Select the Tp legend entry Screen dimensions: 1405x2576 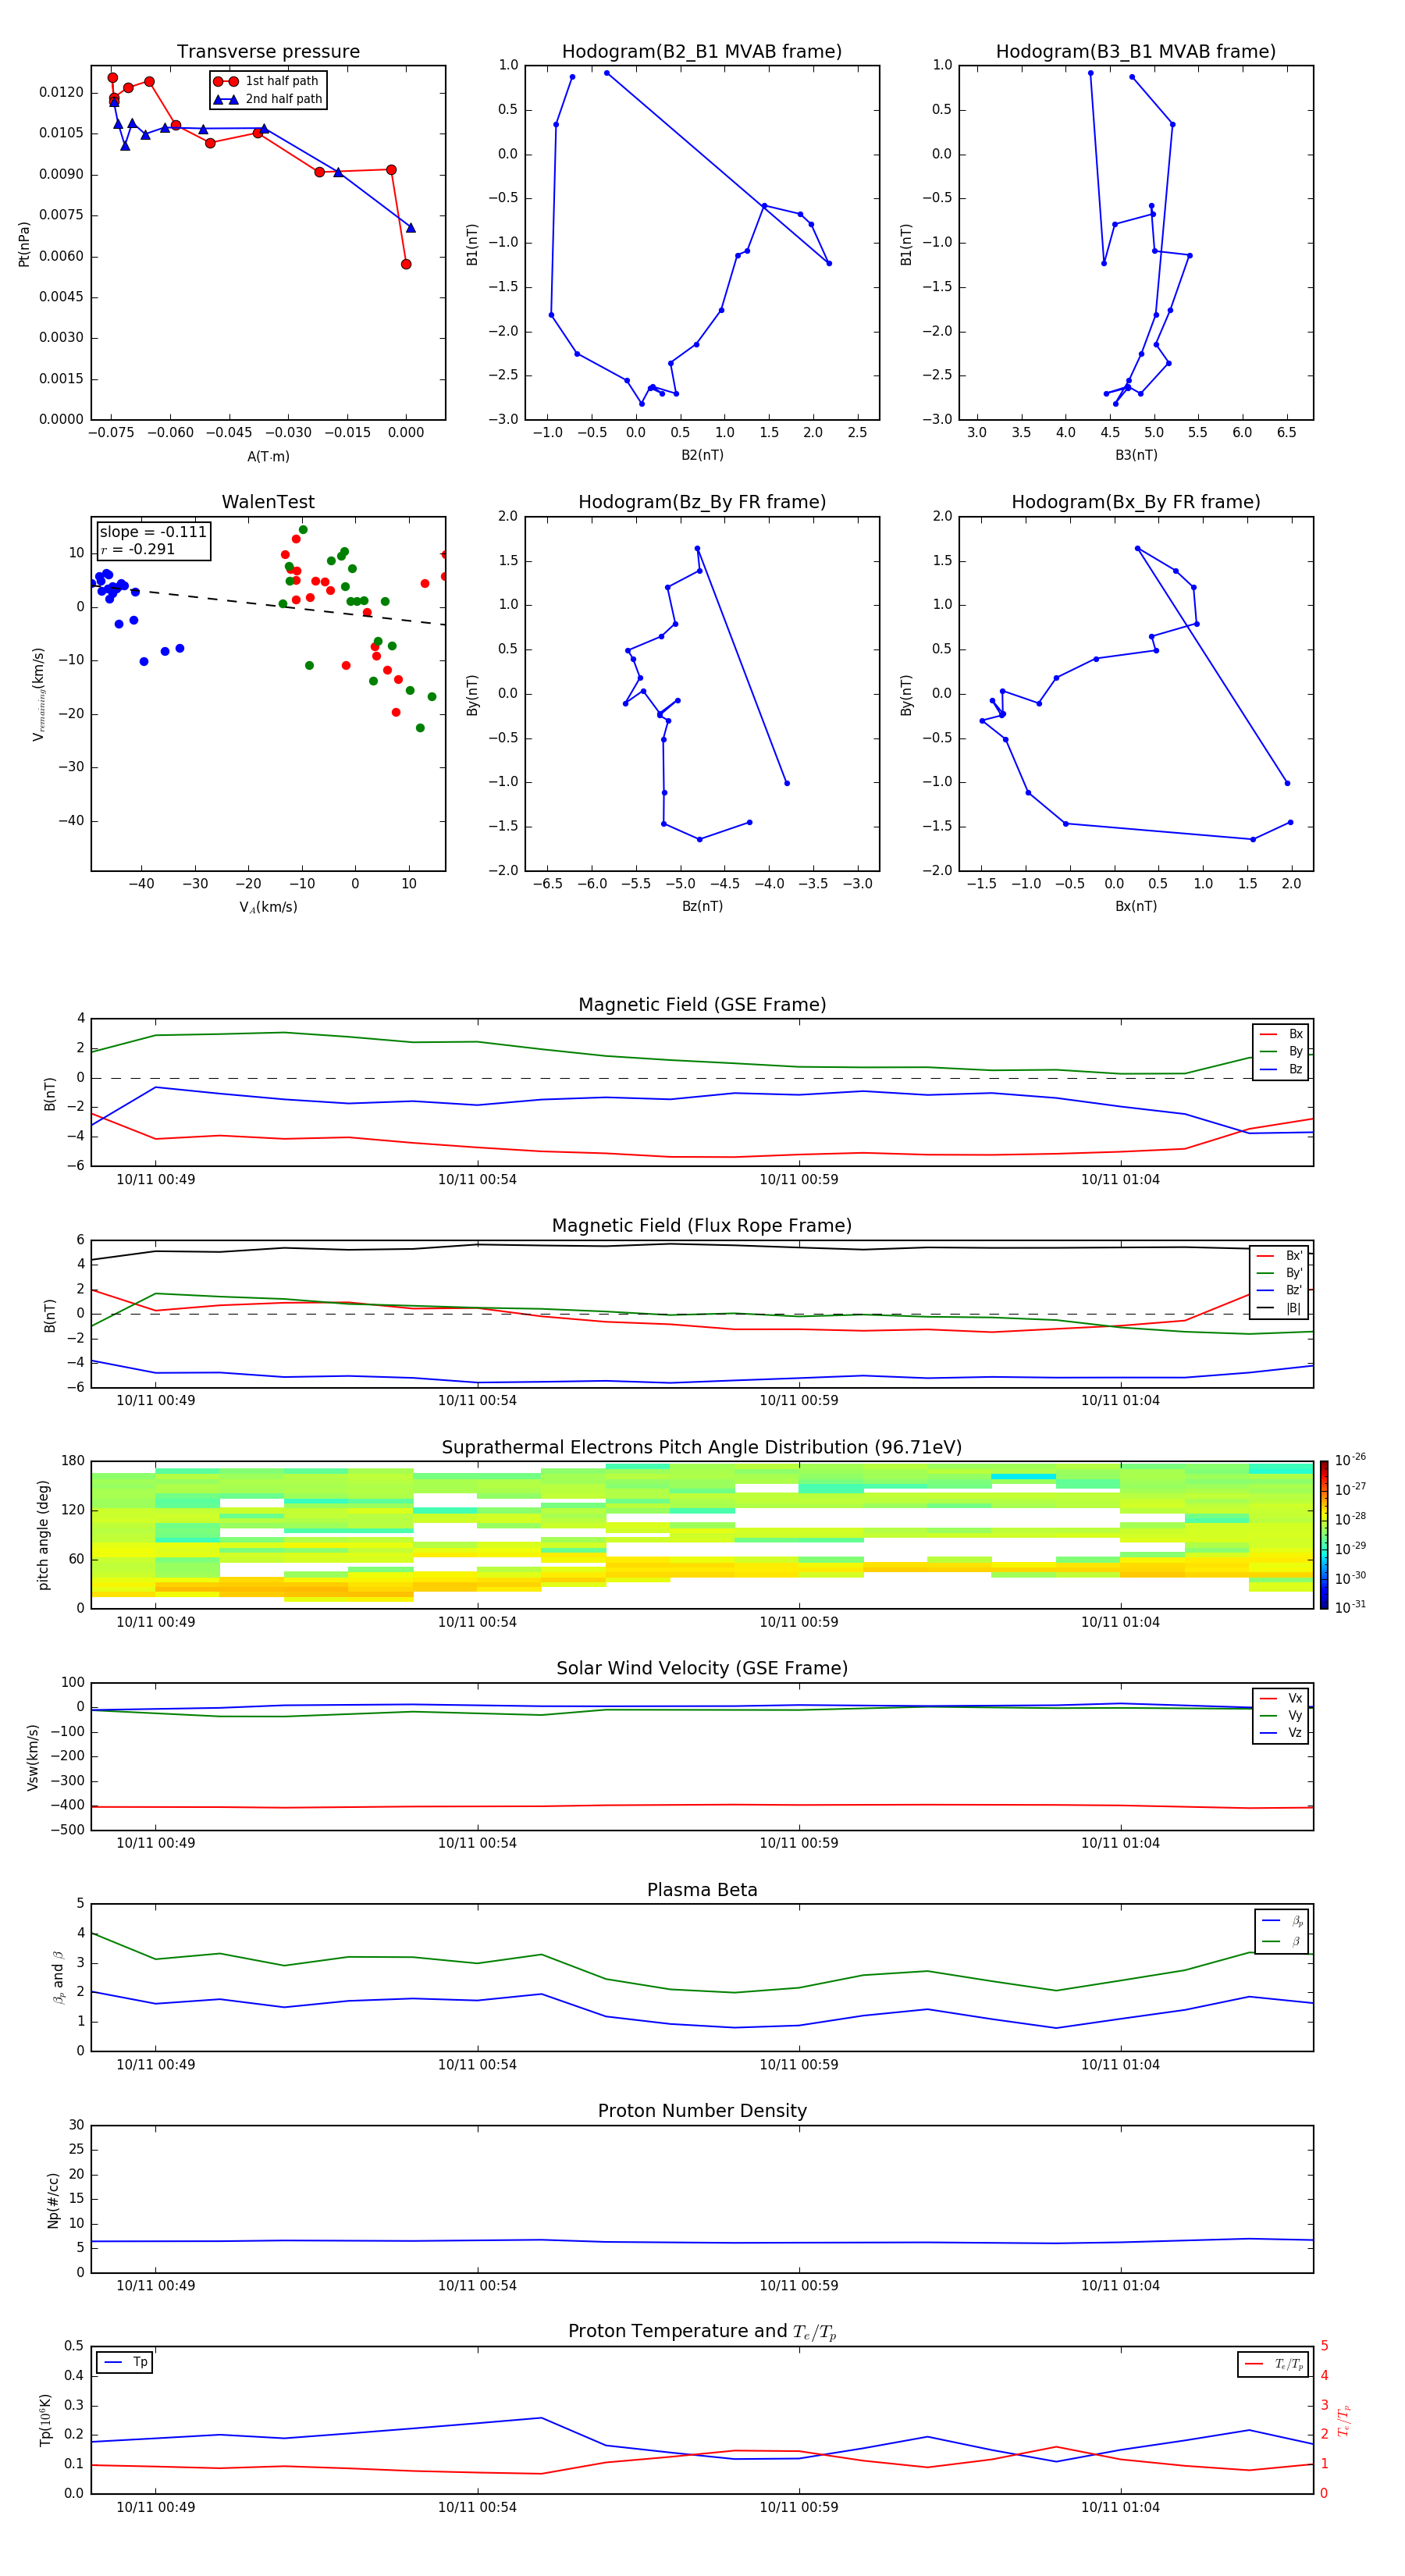[x=125, y=2362]
